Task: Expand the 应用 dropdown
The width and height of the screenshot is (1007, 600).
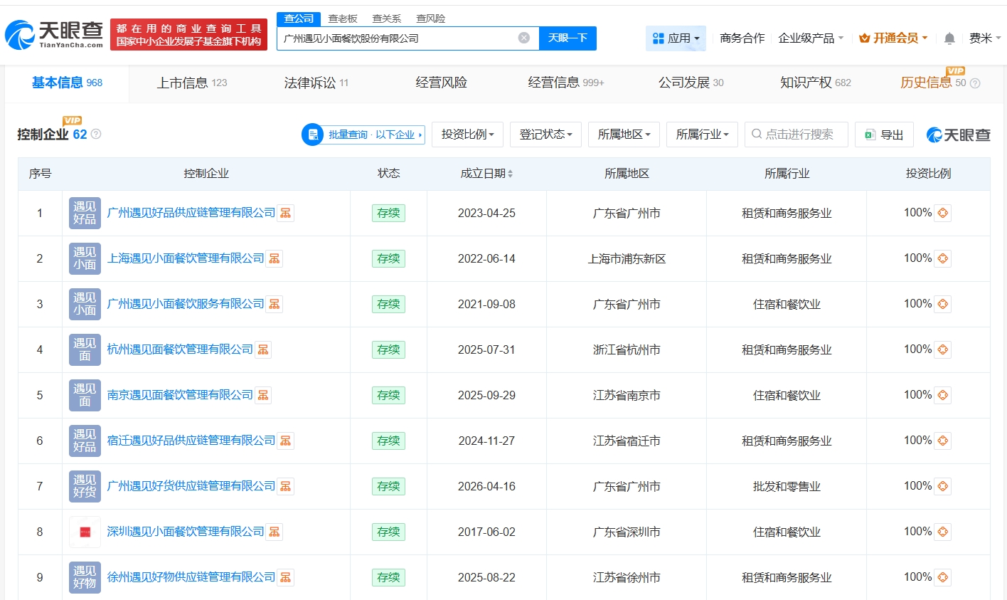Action: coord(676,38)
